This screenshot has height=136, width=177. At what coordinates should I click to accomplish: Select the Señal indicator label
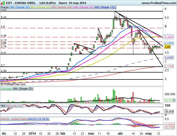coord(23,119)
